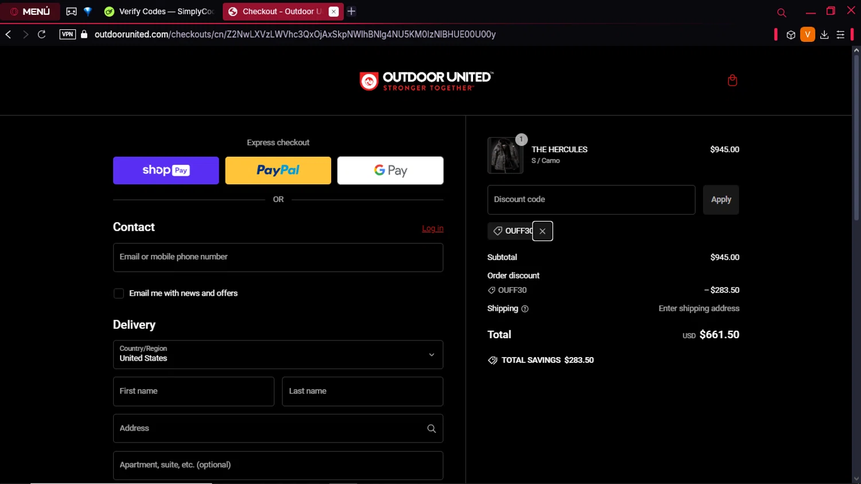Restore down the browser window

tap(831, 11)
